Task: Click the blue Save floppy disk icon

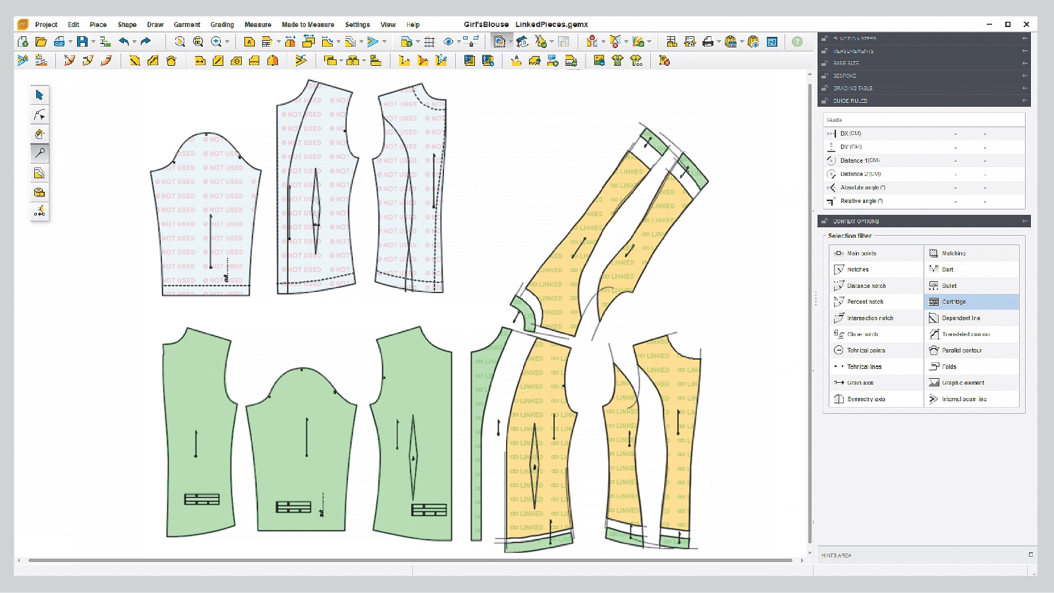Action: point(82,42)
